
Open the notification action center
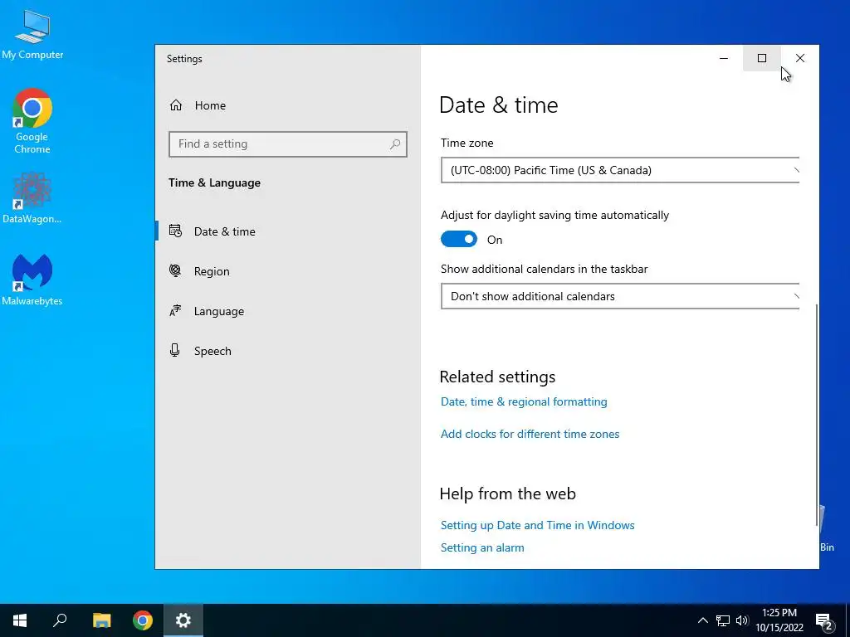824,621
